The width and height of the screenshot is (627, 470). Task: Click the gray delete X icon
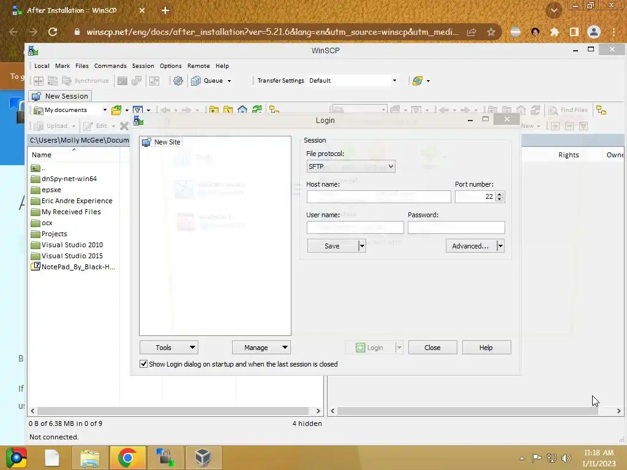pos(124,126)
